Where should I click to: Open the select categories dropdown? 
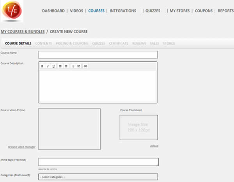coord(98,177)
